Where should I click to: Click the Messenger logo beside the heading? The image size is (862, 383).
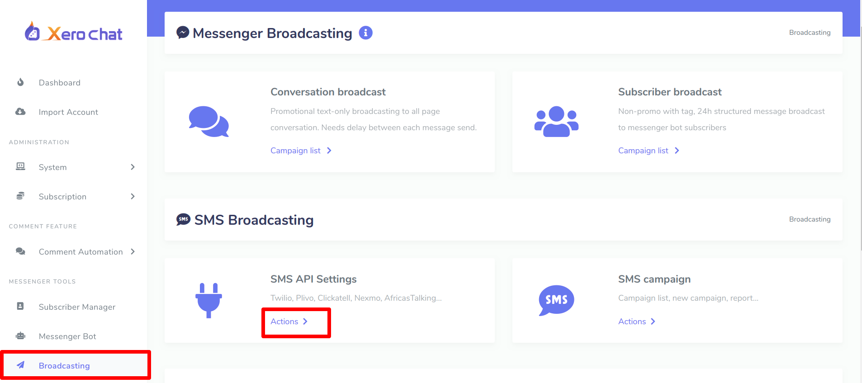tap(183, 33)
